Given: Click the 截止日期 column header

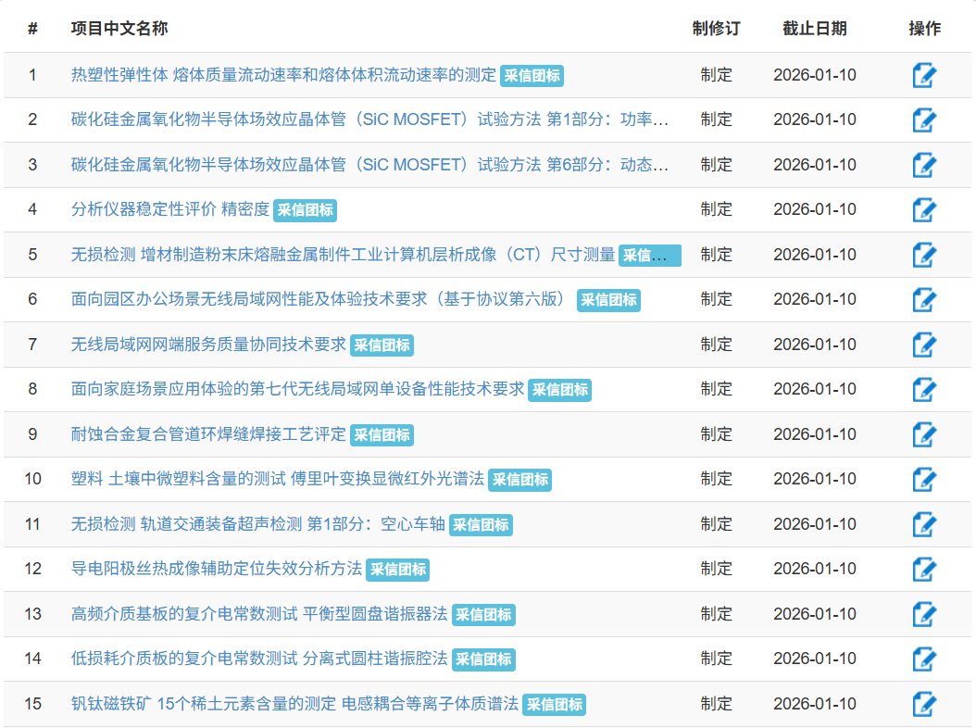Looking at the screenshot, I should coord(814,29).
